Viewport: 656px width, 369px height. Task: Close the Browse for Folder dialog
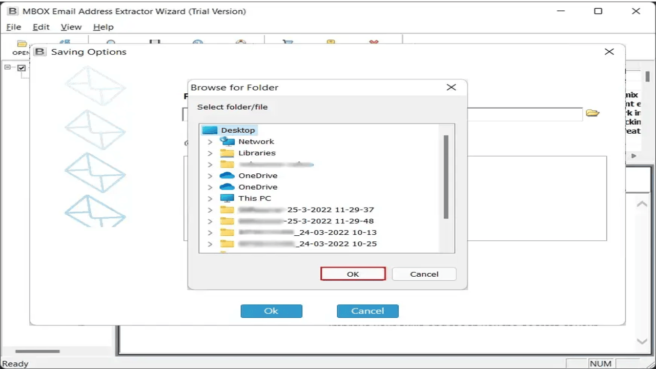point(451,87)
